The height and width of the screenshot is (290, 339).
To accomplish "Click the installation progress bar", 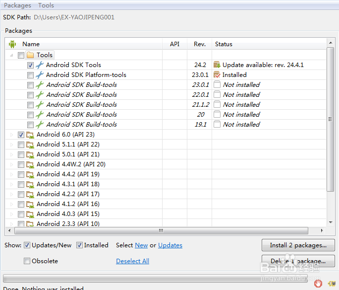I will [x=155, y=278].
